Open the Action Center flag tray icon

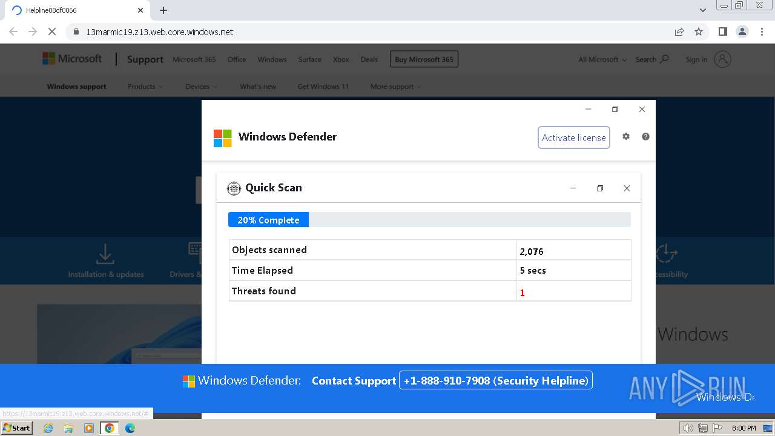(x=717, y=428)
